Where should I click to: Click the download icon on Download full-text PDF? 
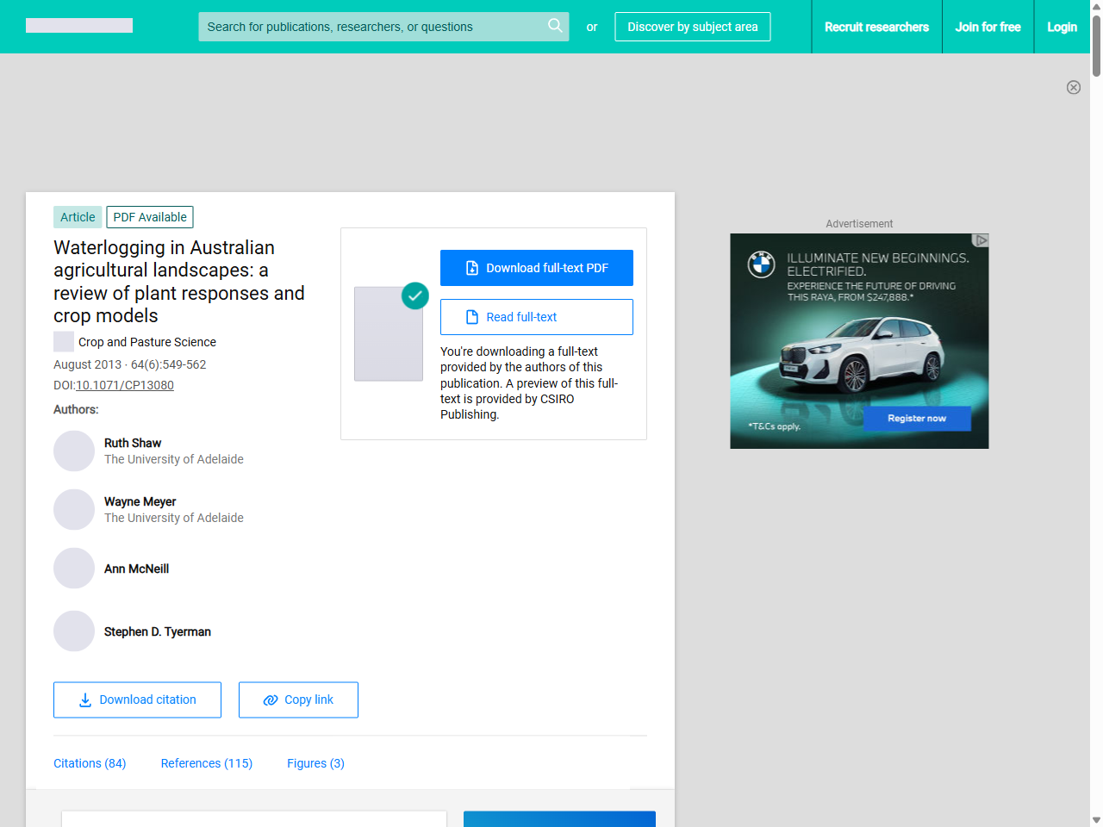471,268
